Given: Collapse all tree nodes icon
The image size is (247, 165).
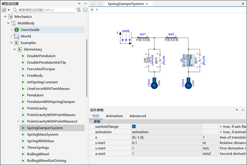Looking at the screenshot, I should click(85, 10).
